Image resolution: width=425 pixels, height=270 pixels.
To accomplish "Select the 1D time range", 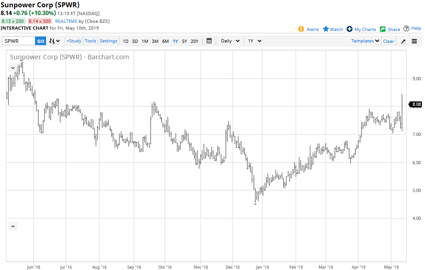I will coord(125,41).
